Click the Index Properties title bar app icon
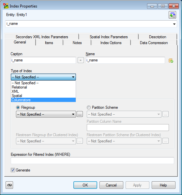182x195 pixels. pos(6,6)
